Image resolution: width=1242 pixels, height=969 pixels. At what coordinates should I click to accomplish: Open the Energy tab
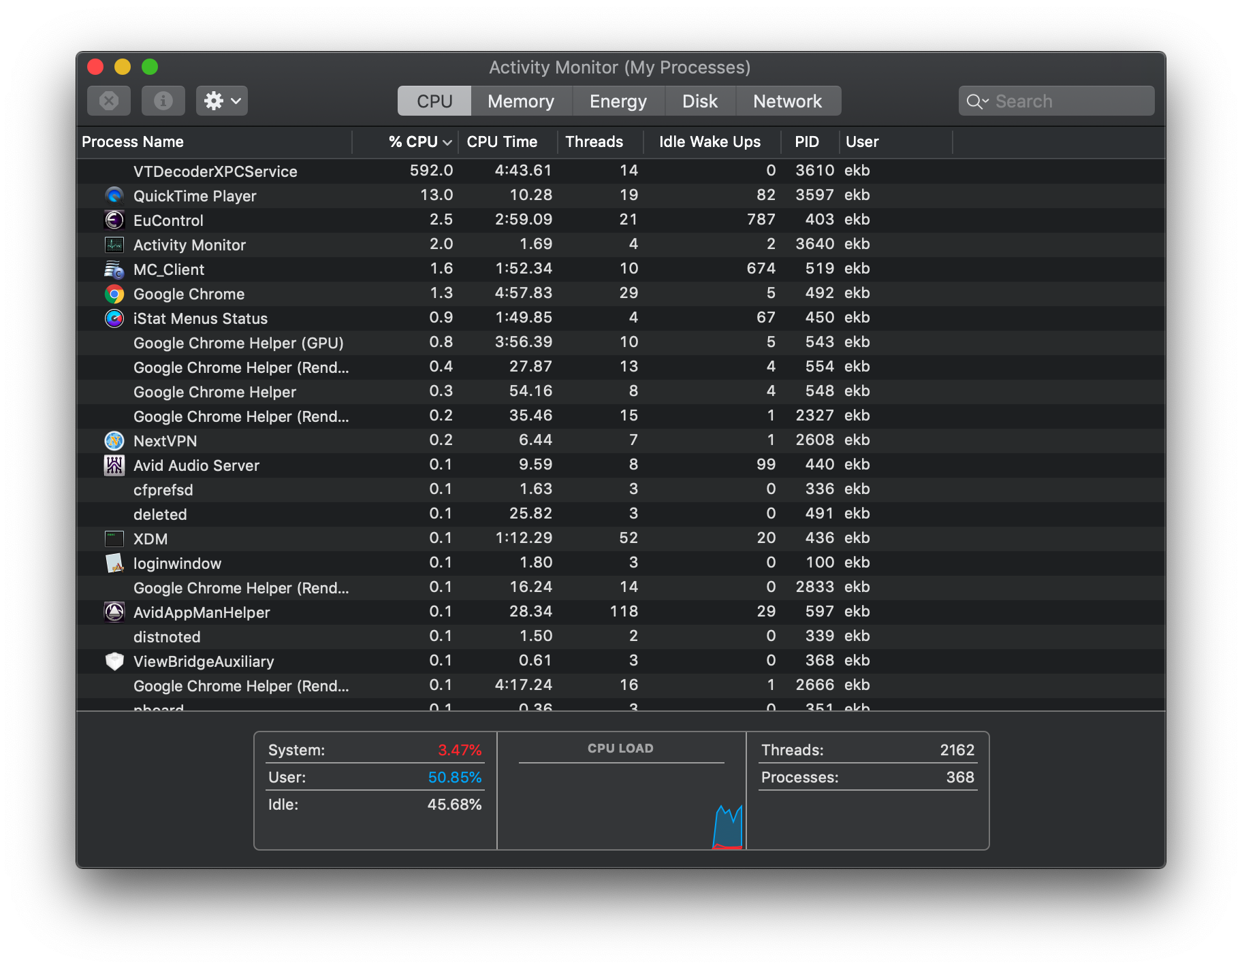click(618, 101)
